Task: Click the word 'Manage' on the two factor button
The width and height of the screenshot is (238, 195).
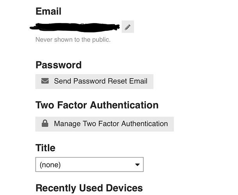Action: 67,124
